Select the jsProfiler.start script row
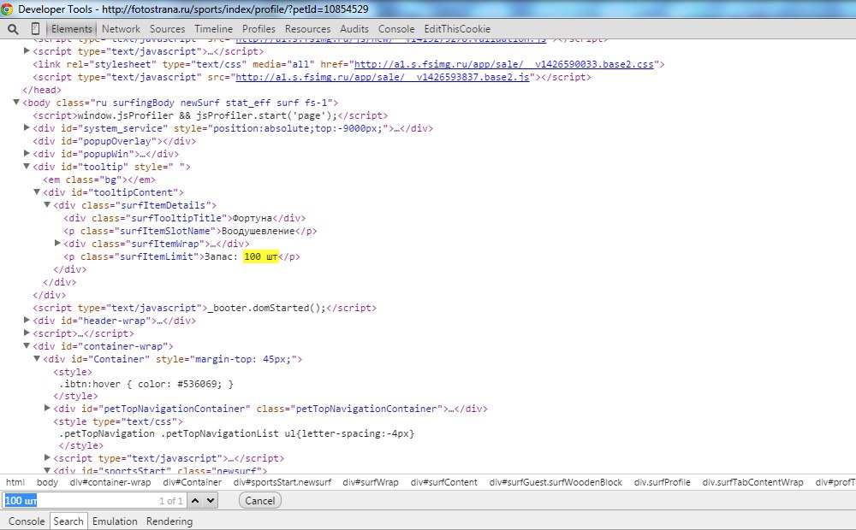This screenshot has width=856, height=530. (x=211, y=115)
